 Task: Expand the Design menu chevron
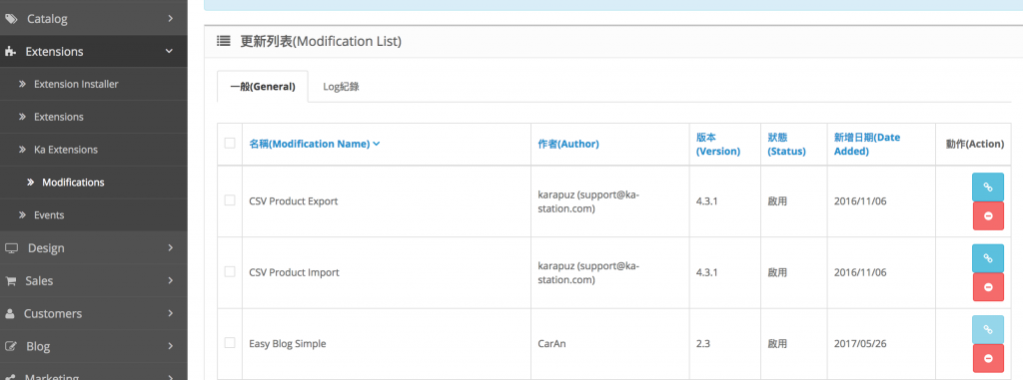point(170,247)
